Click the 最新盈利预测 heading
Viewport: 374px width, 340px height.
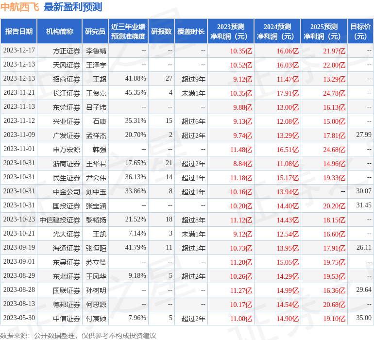(73, 7)
